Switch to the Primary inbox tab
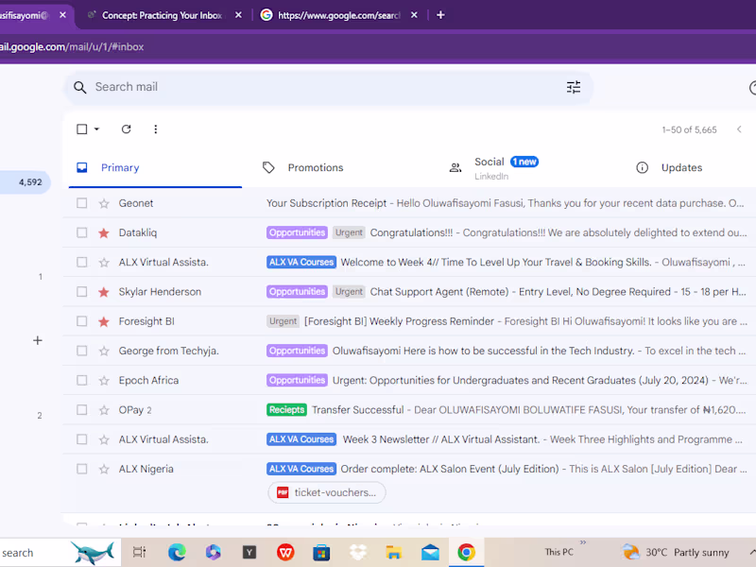756x567 pixels. pyautogui.click(x=155, y=168)
